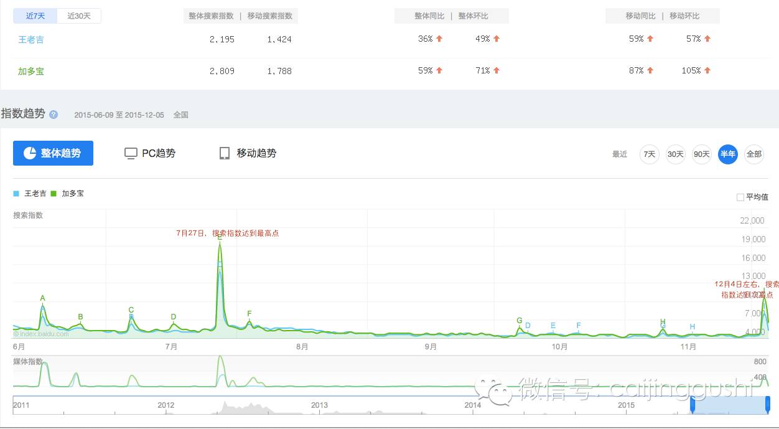Open the 全国 region selector
Image resolution: width=779 pixels, height=429 pixels.
point(180,115)
